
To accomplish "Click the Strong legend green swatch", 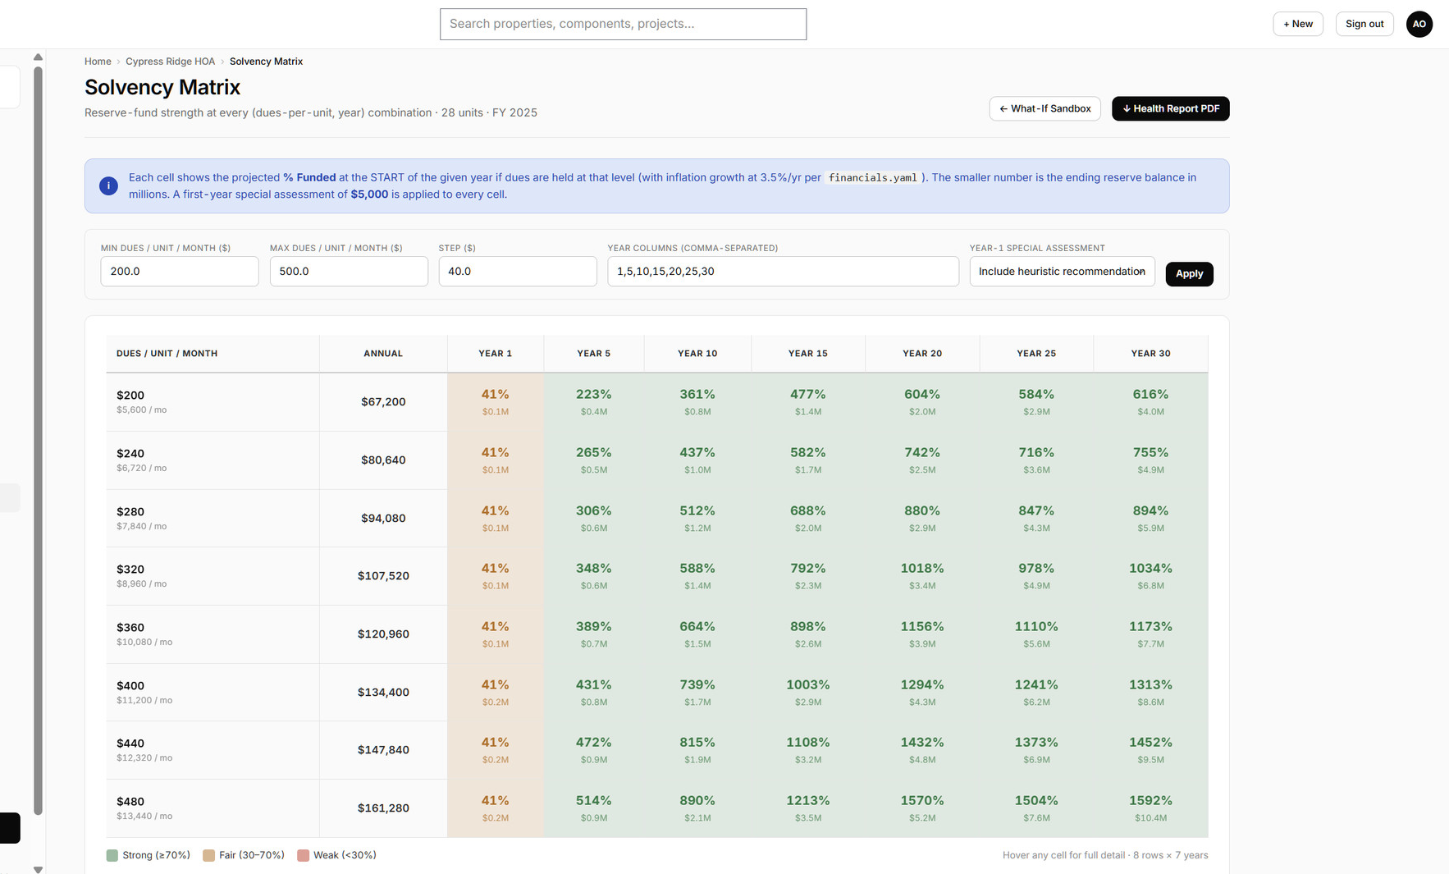I will 112,855.
